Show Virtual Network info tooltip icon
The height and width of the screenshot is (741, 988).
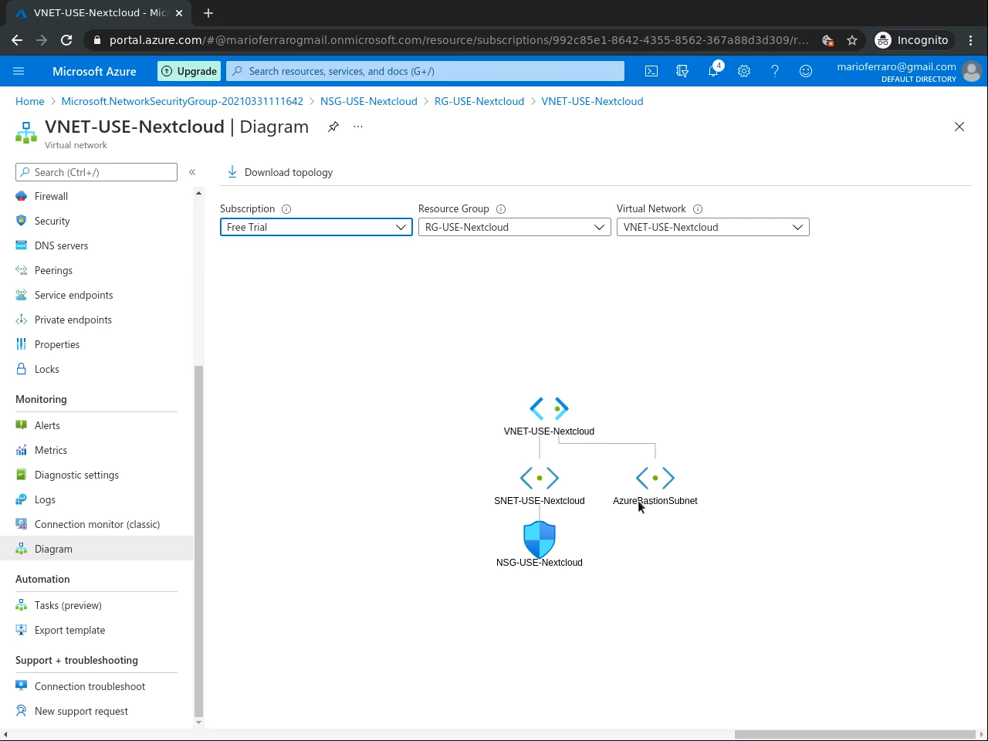click(x=698, y=209)
